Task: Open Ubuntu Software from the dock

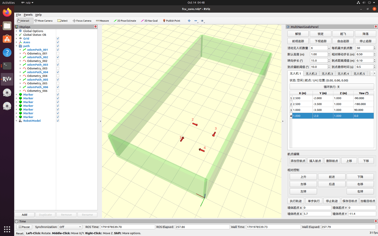Action: point(7,39)
